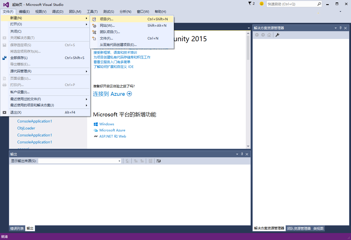Select 帐户设置(I)... in the File menu

click(45, 92)
